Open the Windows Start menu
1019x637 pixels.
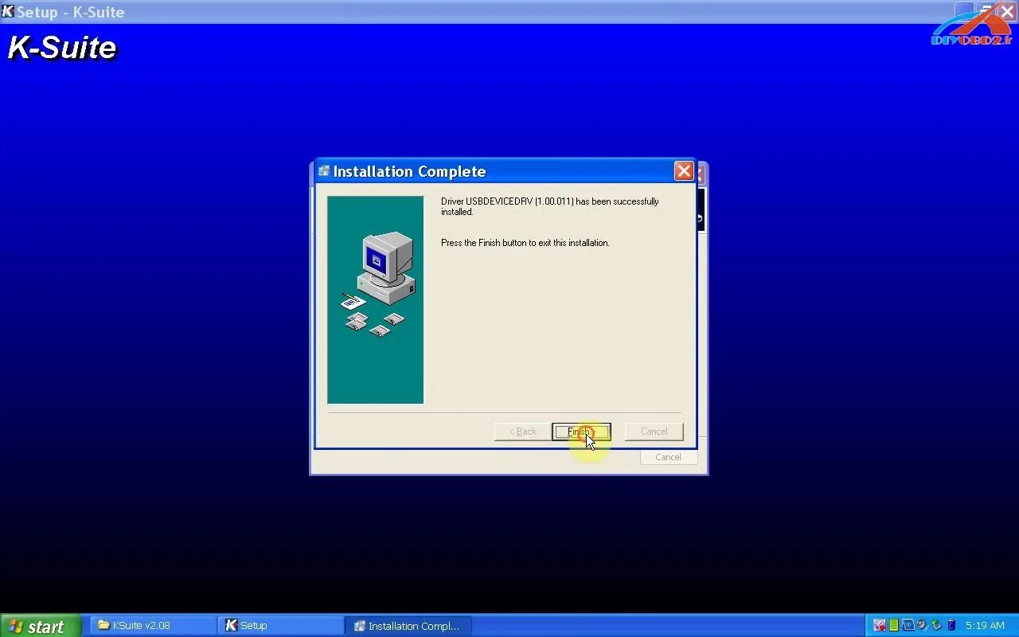click(x=41, y=626)
